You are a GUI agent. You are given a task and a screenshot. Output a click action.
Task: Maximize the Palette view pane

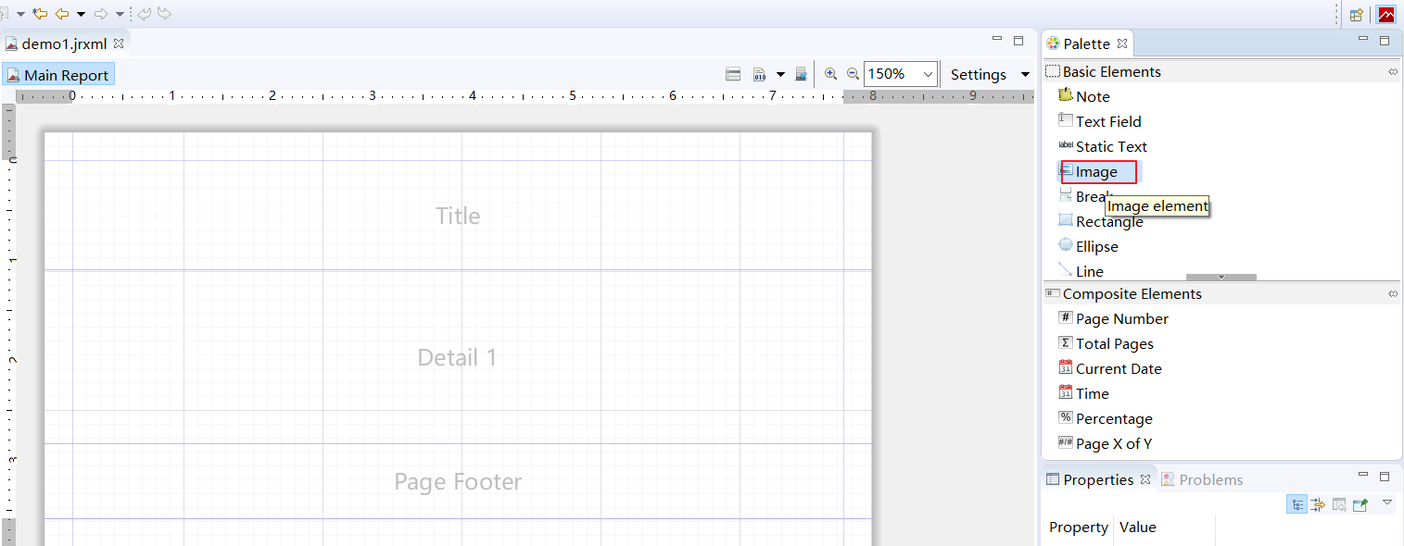[x=1385, y=41]
